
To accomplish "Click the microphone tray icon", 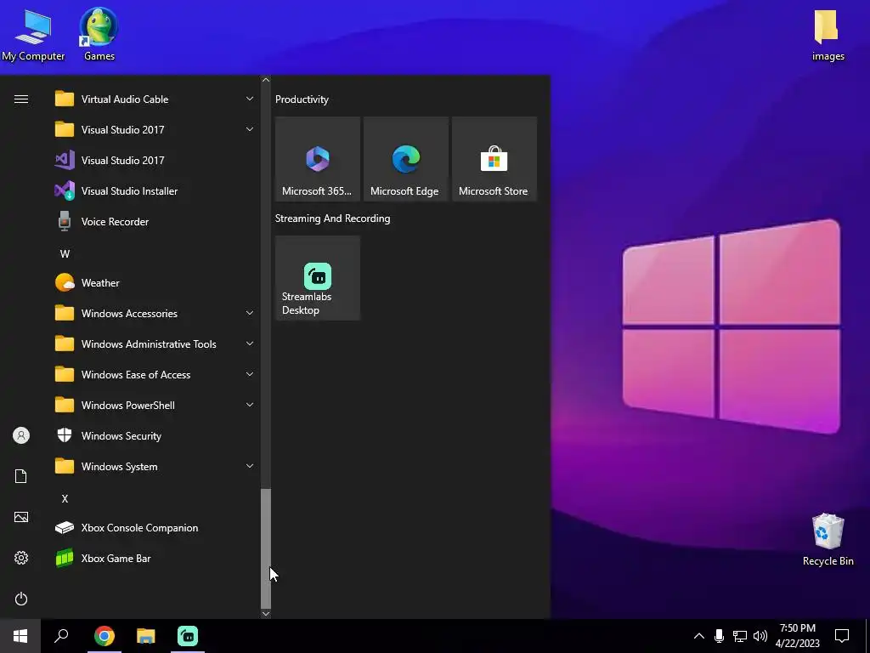I will point(719,636).
